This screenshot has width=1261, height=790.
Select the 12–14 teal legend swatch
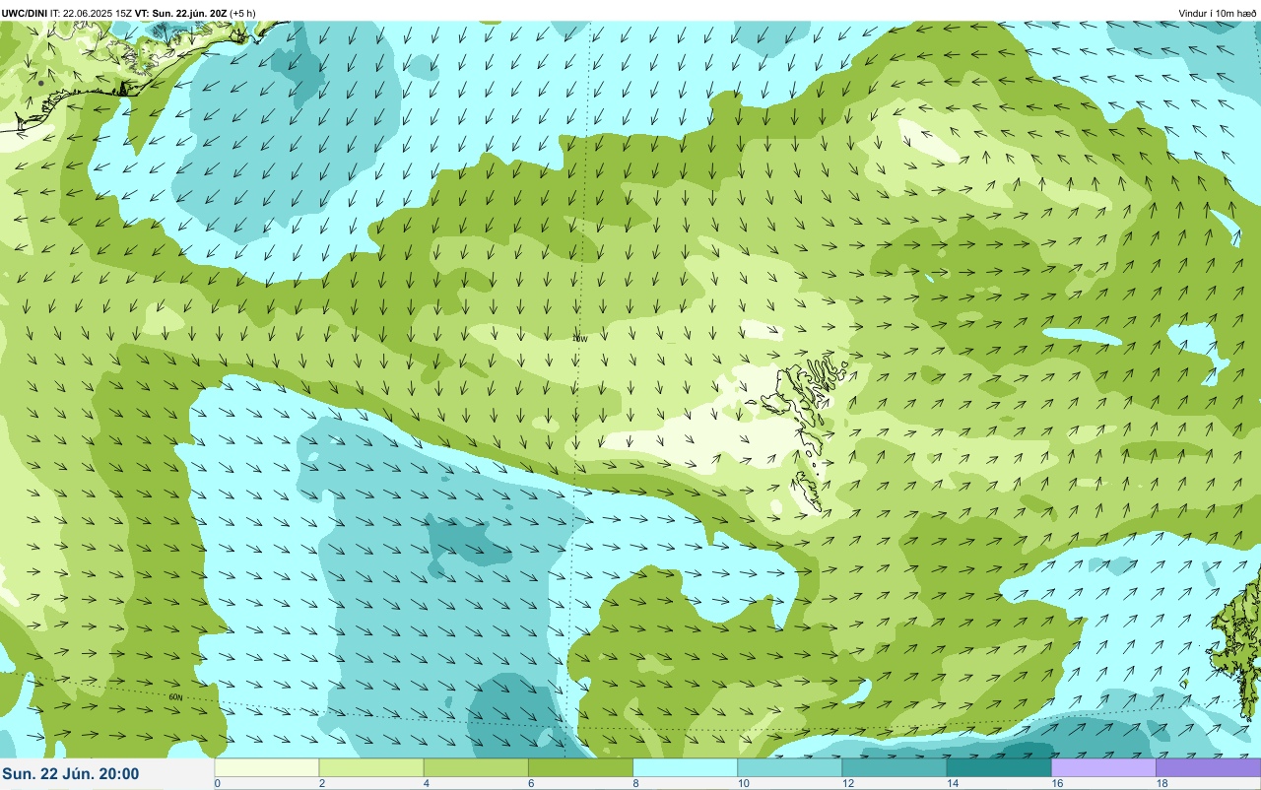(x=894, y=767)
